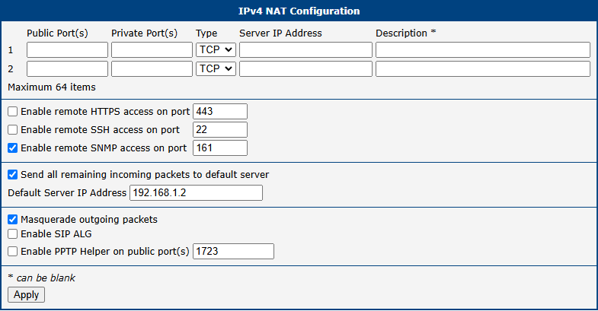This screenshot has width=598, height=311.
Task: Focus row 2 Private Port(s) field
Action: 152,69
